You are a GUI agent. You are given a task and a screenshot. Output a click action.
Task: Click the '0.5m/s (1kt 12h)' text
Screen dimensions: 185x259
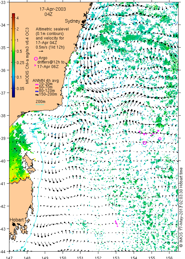pos(50,47)
